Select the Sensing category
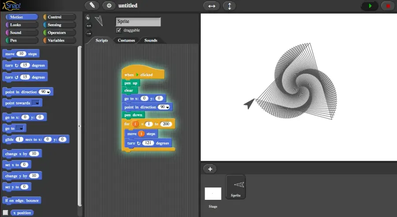Viewport: 397px width, 217px height. click(60, 25)
